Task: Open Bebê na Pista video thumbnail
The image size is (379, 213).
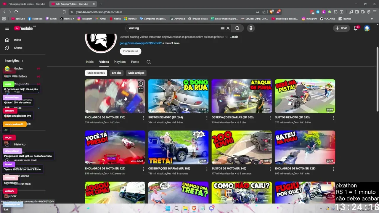Action: pos(305,96)
